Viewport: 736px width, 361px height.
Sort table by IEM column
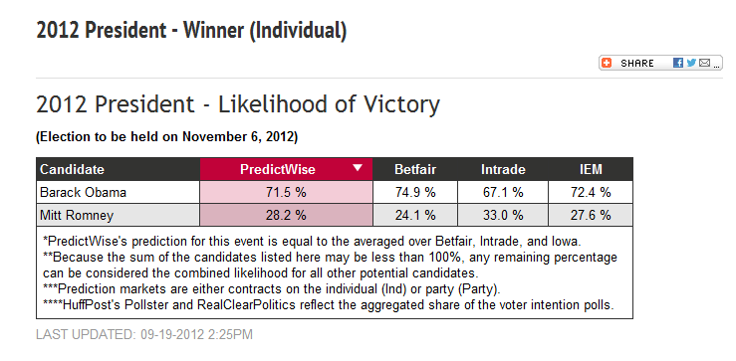(591, 169)
